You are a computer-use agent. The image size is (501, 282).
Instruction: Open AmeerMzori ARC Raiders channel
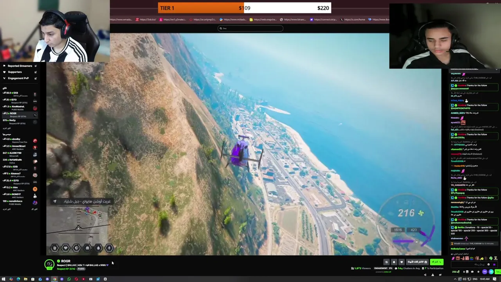[x=20, y=147]
